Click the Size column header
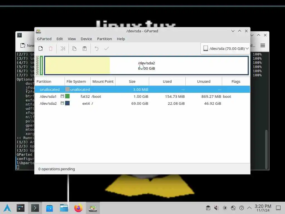The image size is (285, 214). (132, 82)
